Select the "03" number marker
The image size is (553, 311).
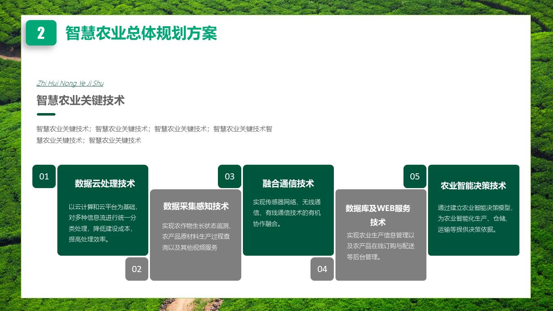229,176
